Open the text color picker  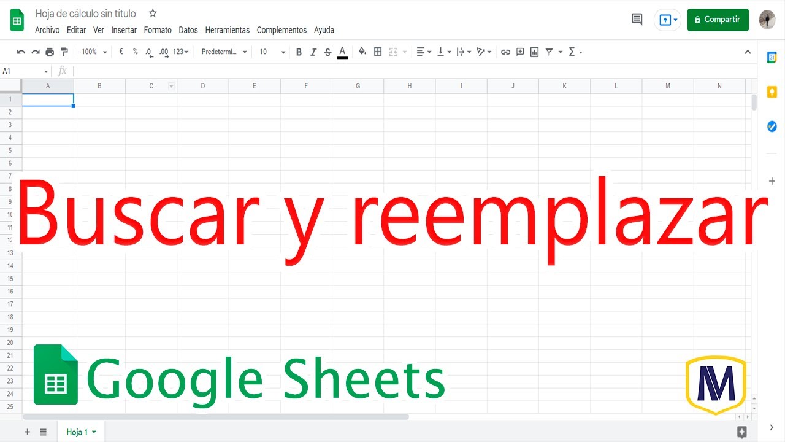pyautogui.click(x=342, y=52)
